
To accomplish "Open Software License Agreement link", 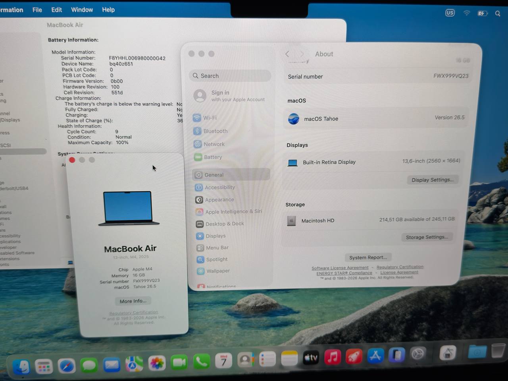I will pyautogui.click(x=340, y=268).
